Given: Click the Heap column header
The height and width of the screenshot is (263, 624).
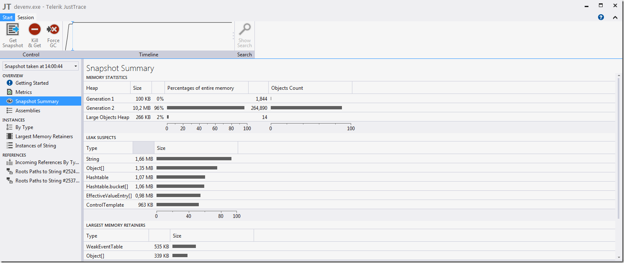Looking at the screenshot, I should click(107, 88).
